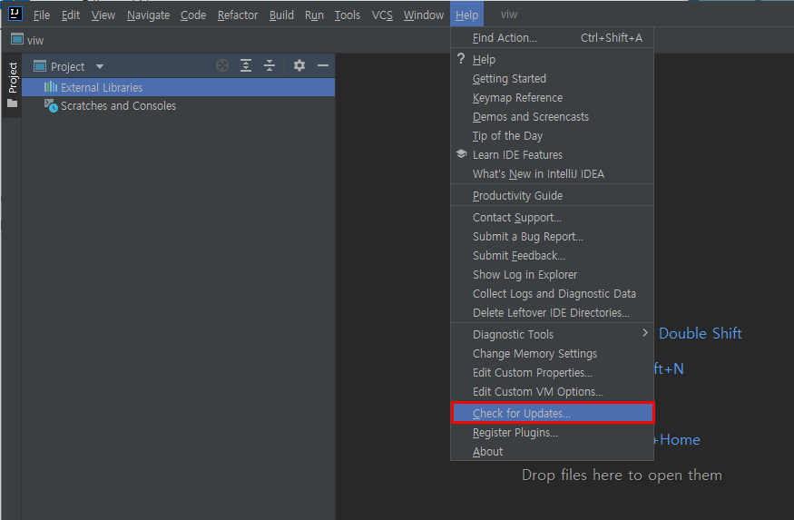Click Check for Updates...
Viewport: 794px width, 520px height.
(x=553, y=413)
